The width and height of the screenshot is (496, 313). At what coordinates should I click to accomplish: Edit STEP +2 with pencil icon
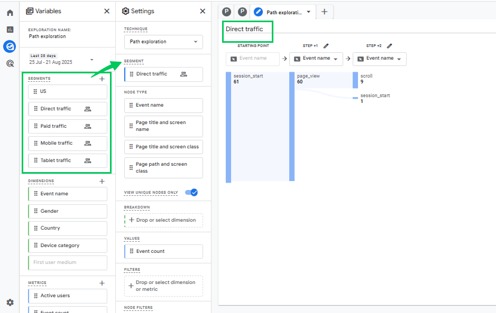(389, 46)
